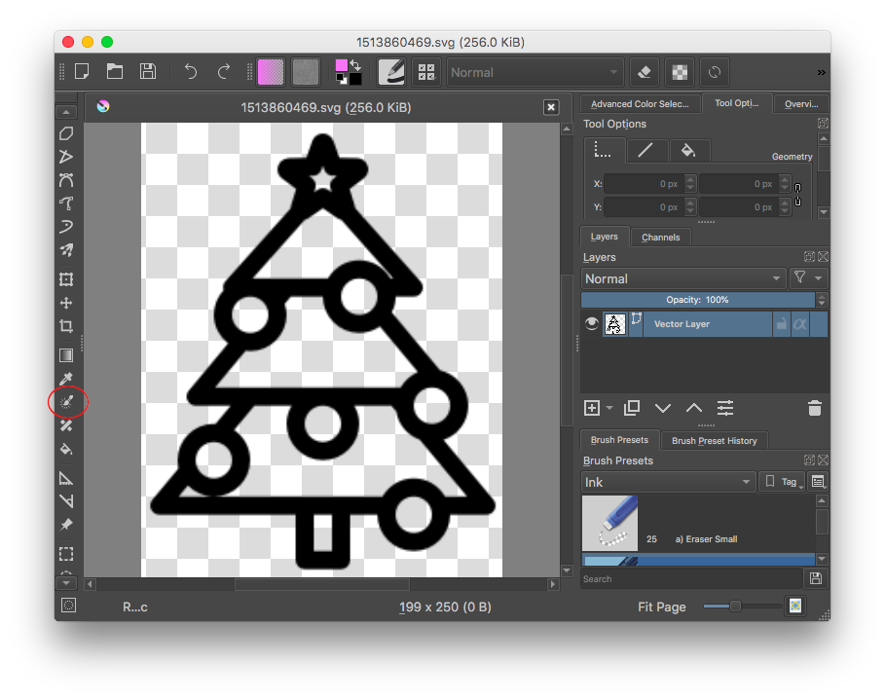Image resolution: width=885 pixels, height=699 pixels.
Task: Select the Color Sampler tool
Action: [x=66, y=379]
